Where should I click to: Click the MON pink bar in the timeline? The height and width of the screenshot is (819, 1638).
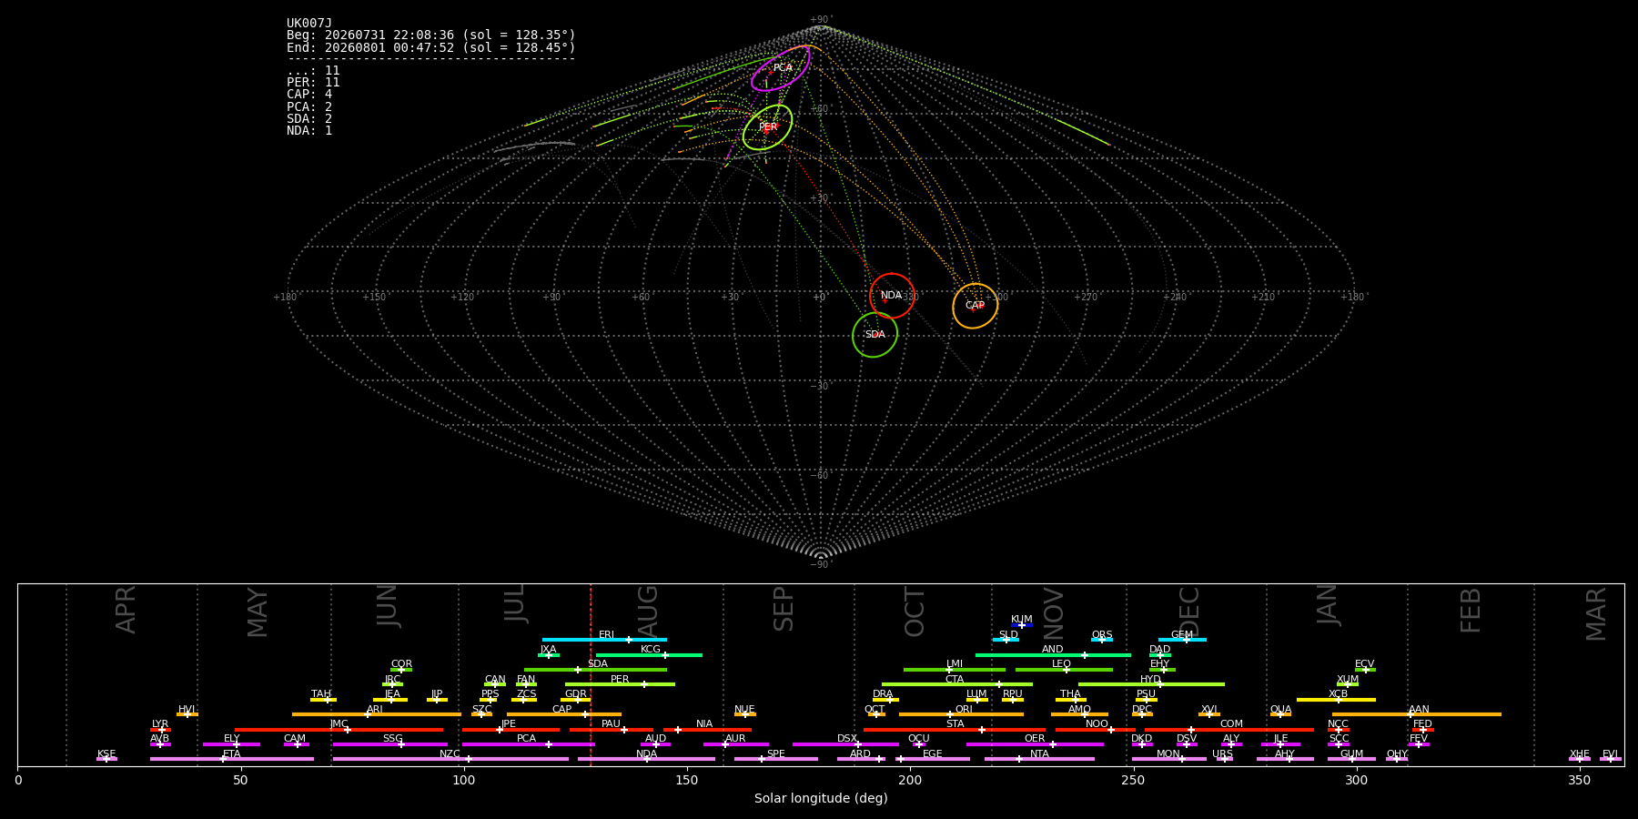[1169, 759]
